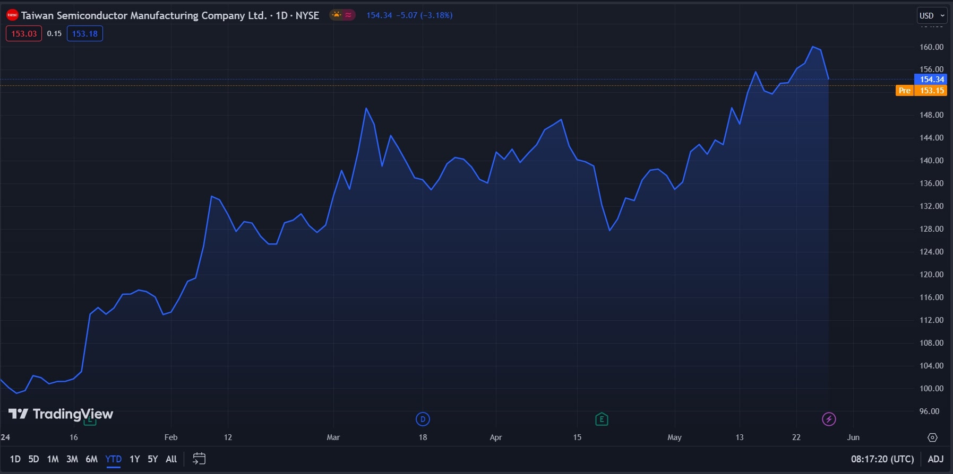The height and width of the screenshot is (474, 953).
Task: Select the 5Y time range
Action: (x=153, y=459)
